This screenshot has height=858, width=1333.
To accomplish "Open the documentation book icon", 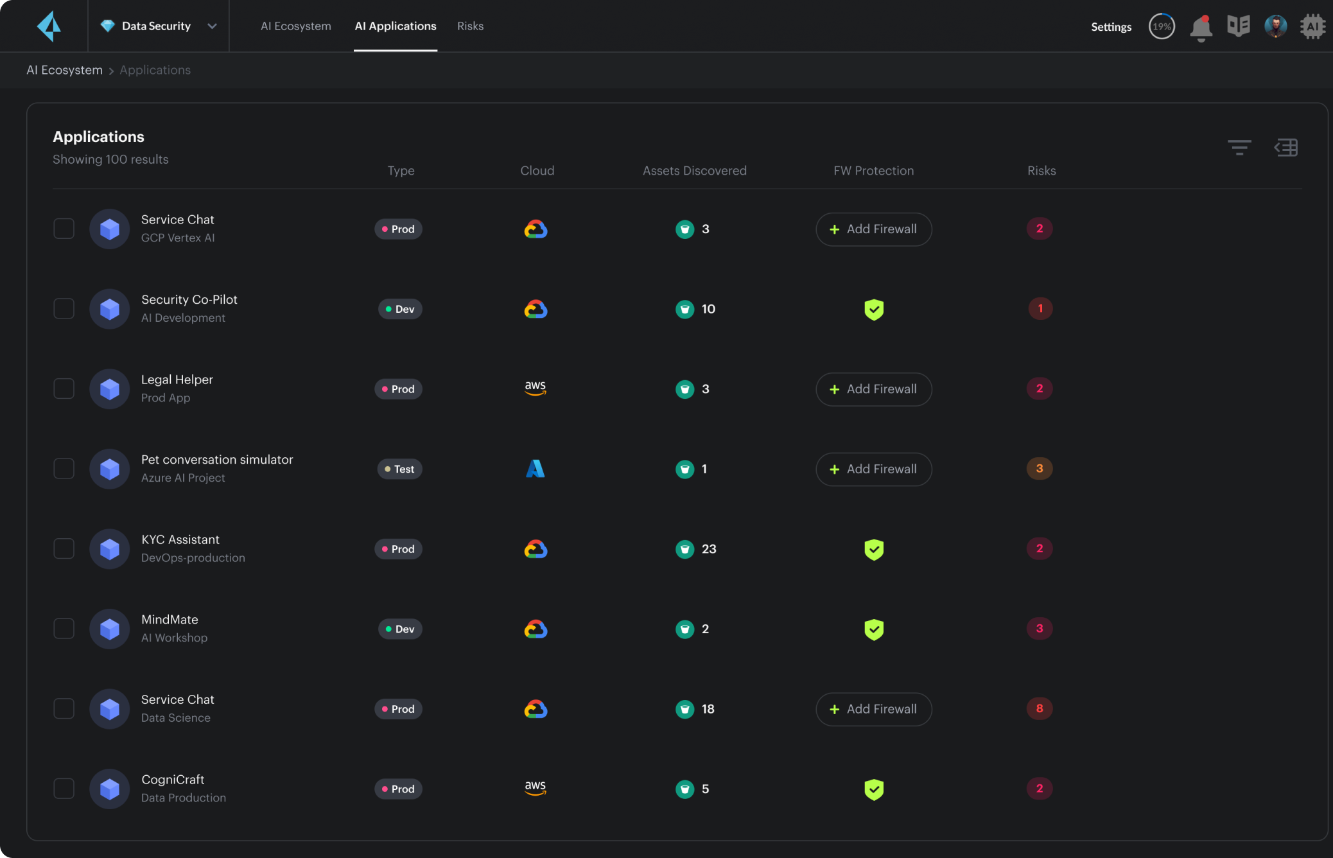I will (x=1238, y=26).
